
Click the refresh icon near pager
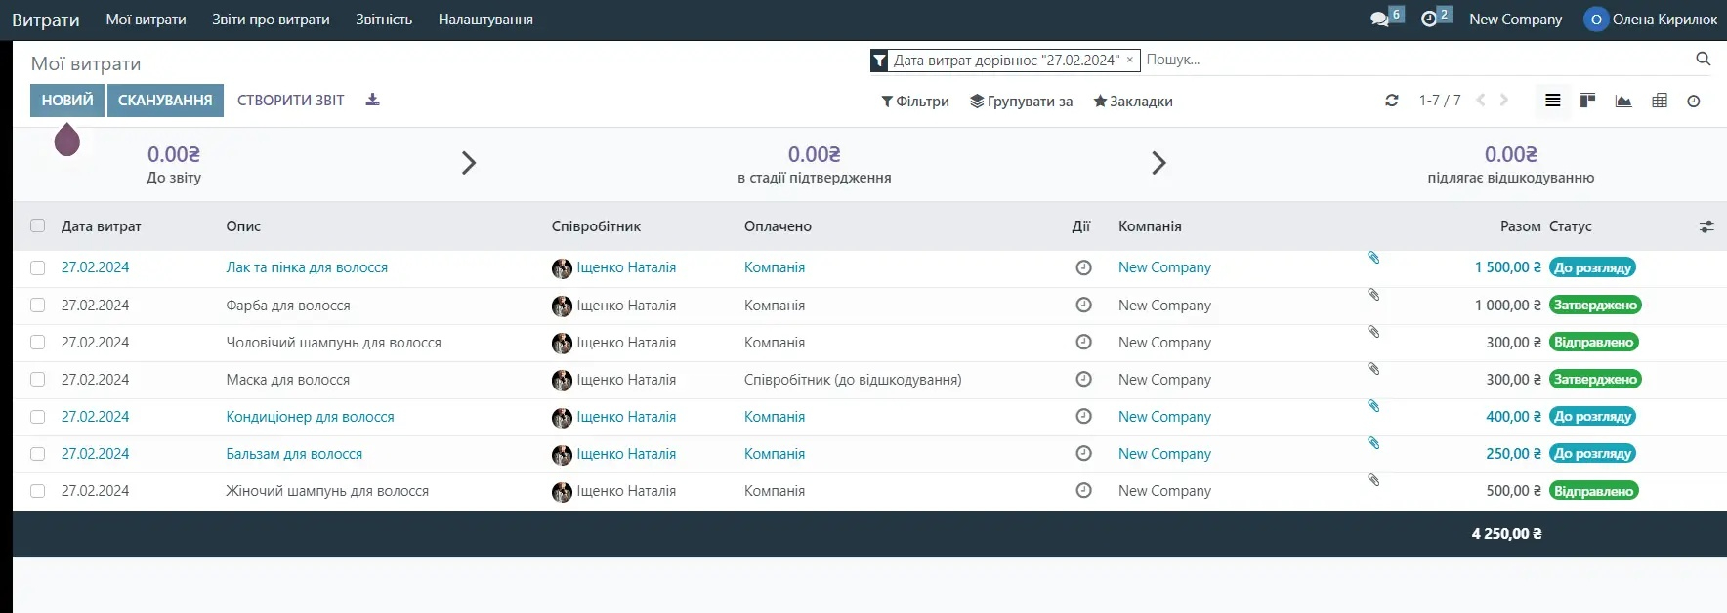[1392, 101]
